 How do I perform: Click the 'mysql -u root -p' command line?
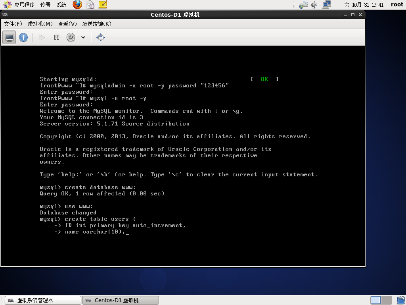coord(93,98)
